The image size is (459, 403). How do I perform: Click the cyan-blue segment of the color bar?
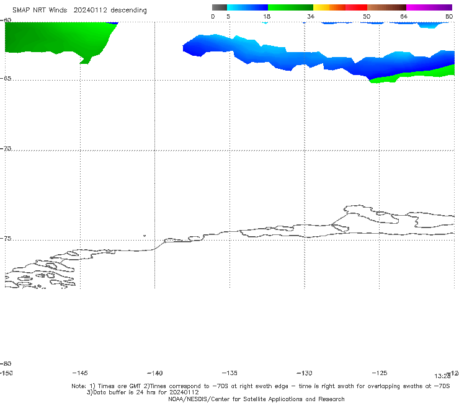[x=247, y=7]
